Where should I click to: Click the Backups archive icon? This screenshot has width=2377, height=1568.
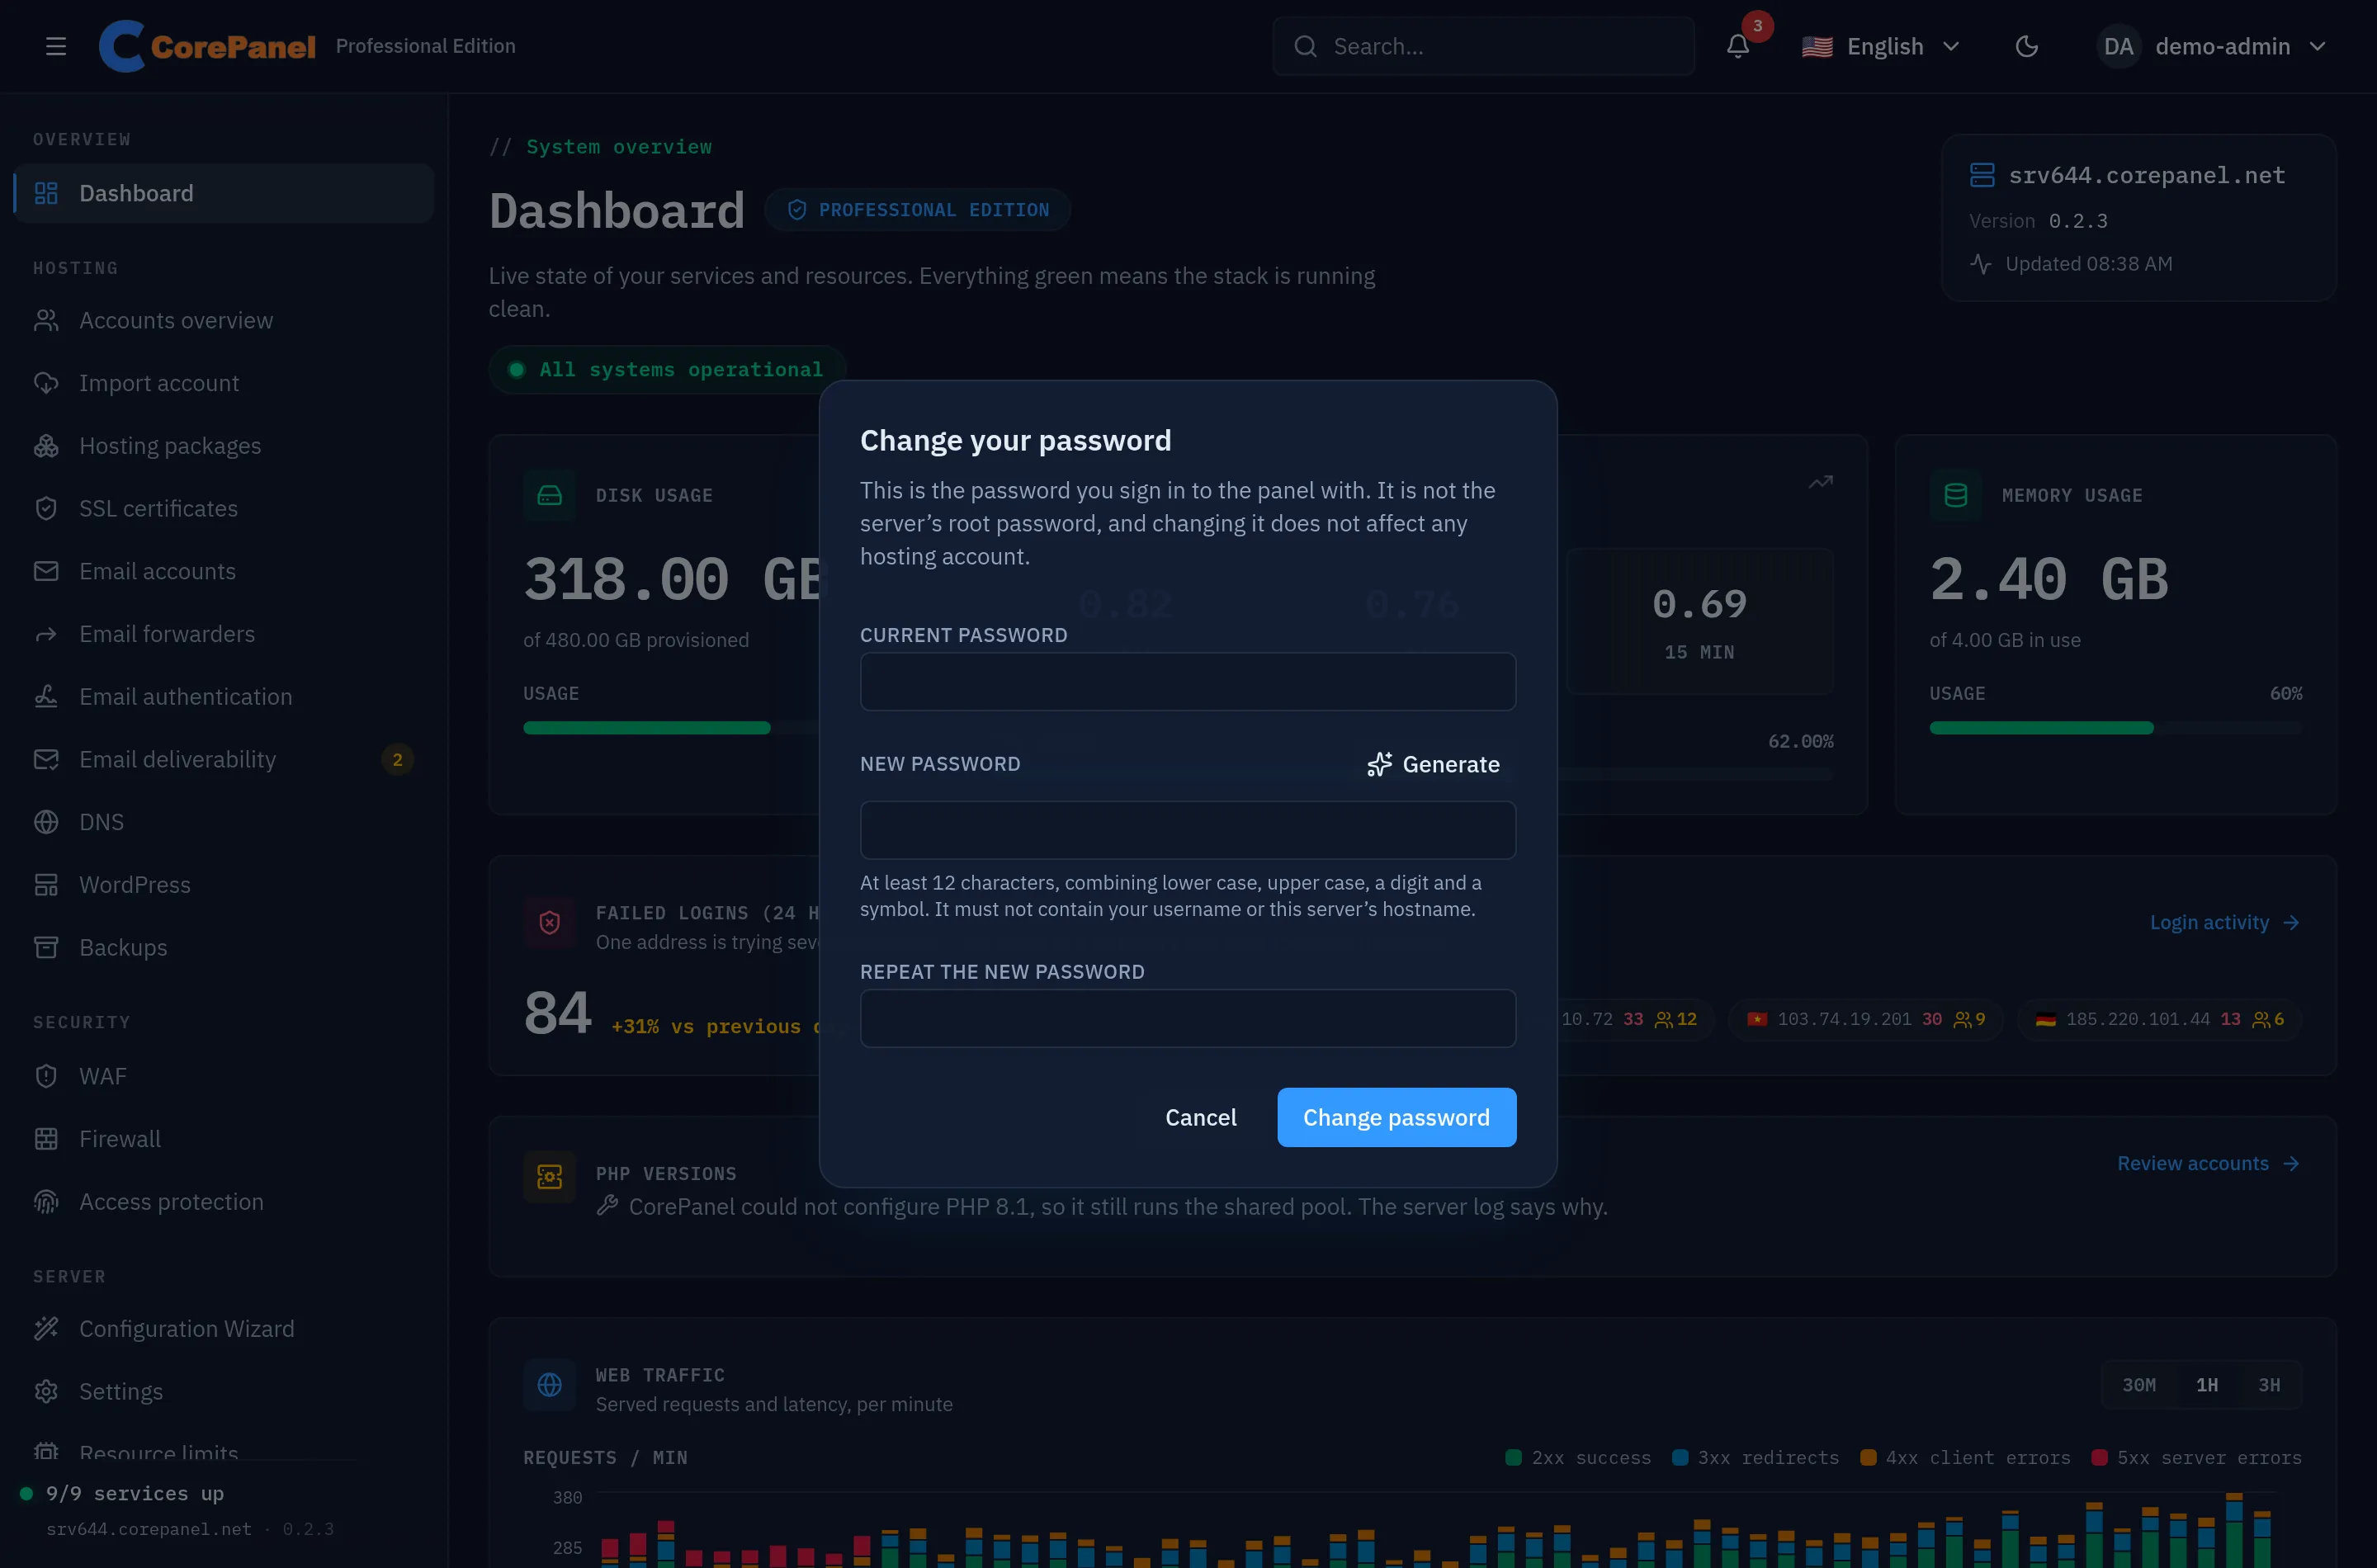pos(46,948)
